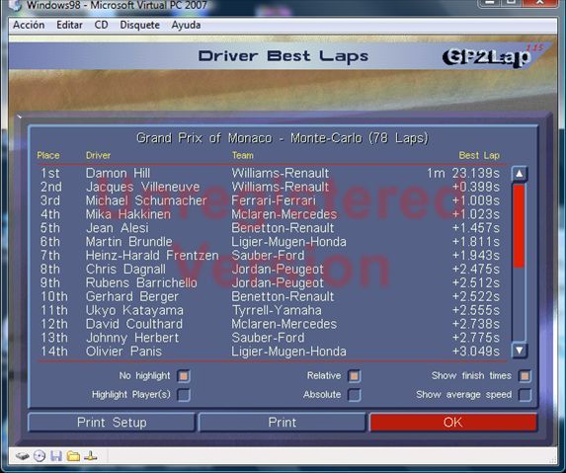Click the red OK button
Viewport: 566px width, 473px height.
pyautogui.click(x=453, y=423)
